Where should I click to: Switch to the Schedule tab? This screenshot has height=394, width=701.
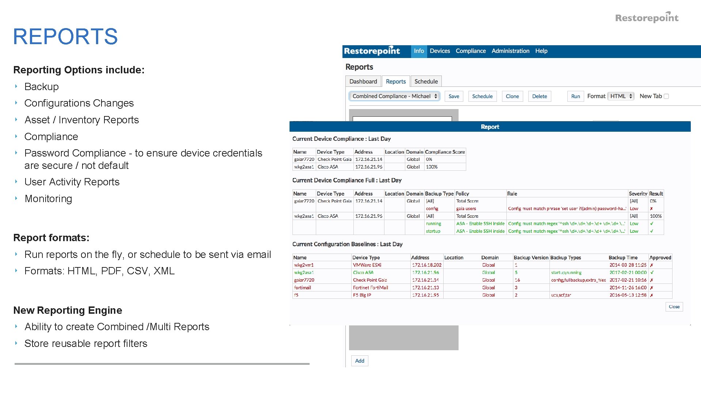coord(426,81)
